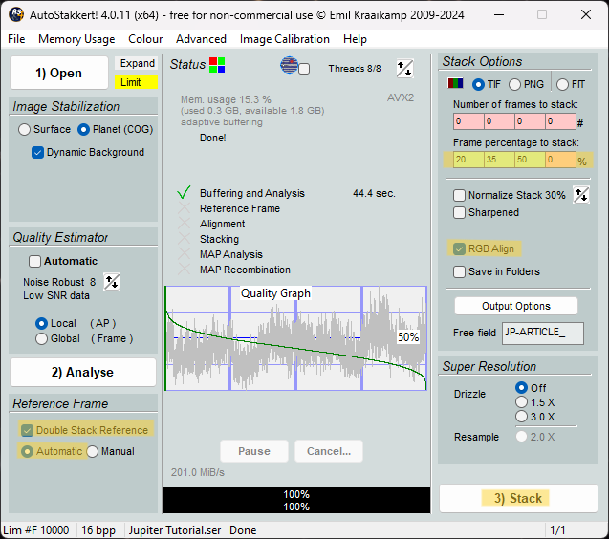Viewport: 609px width, 539px height.
Task: Click the 2) Analyse button
Action: point(83,372)
